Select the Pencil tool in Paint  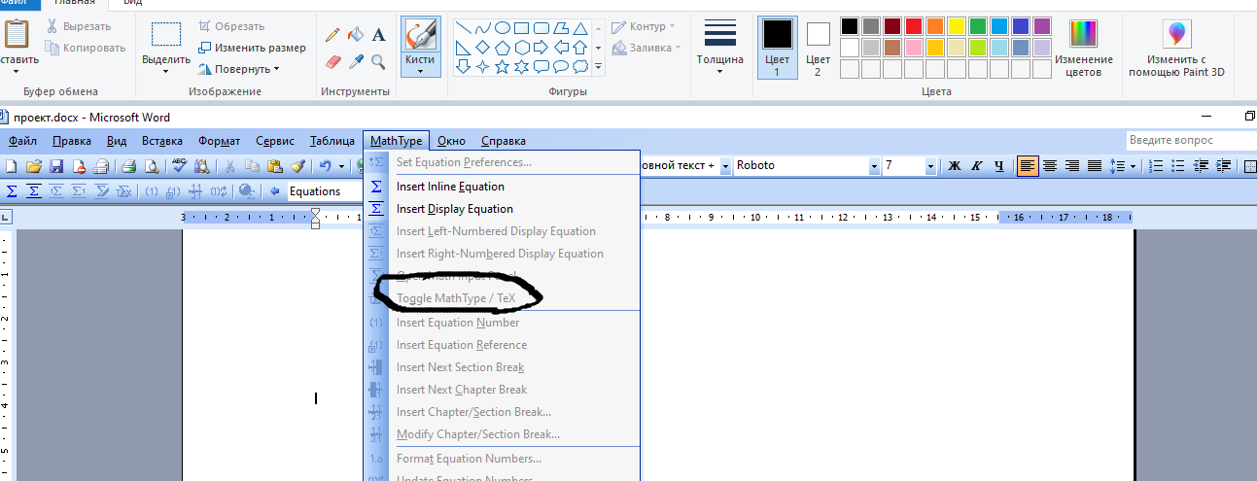pyautogui.click(x=332, y=35)
